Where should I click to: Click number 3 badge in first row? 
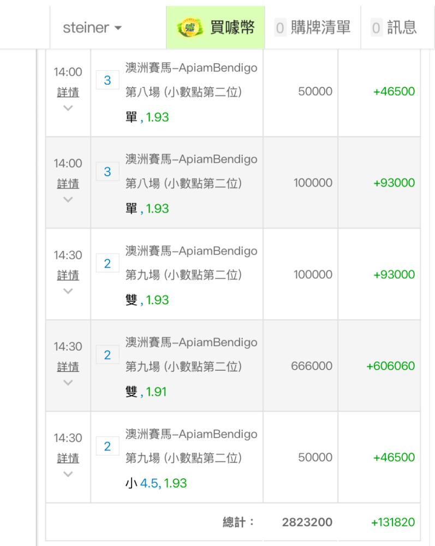coord(108,80)
